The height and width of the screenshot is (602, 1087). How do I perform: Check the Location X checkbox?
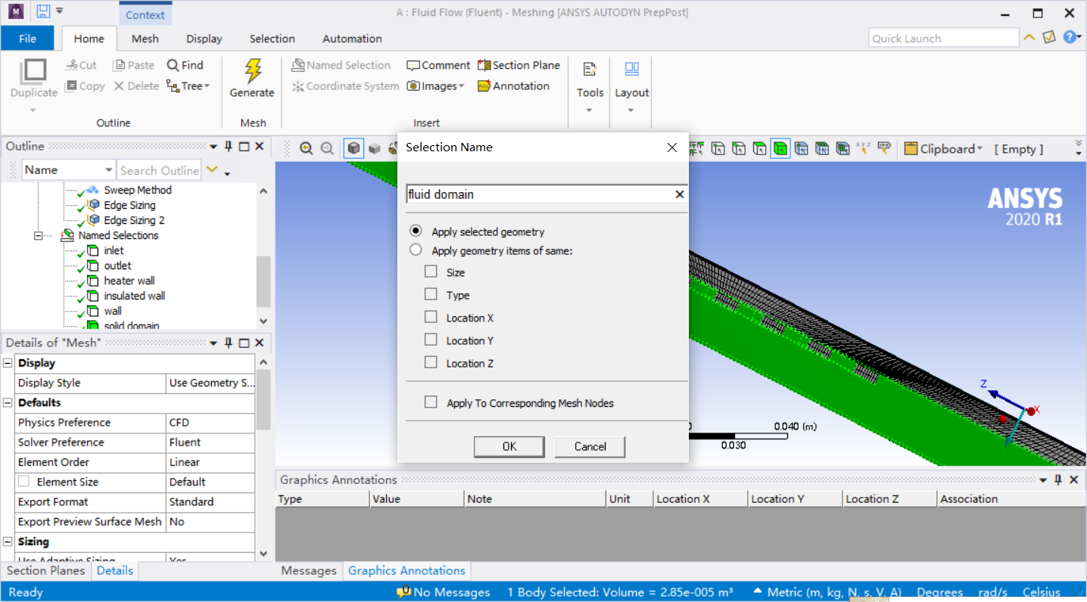click(x=431, y=317)
